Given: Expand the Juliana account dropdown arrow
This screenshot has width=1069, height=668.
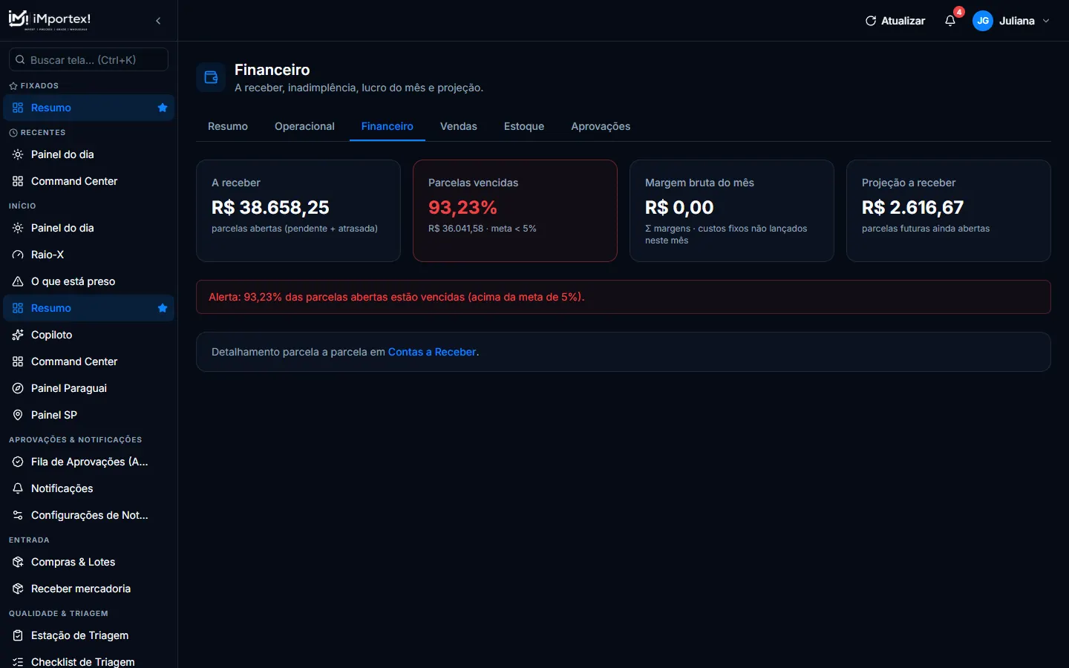Looking at the screenshot, I should click(1046, 21).
